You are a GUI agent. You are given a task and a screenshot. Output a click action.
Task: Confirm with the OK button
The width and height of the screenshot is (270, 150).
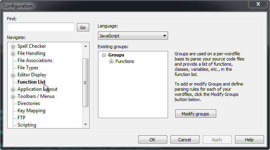[x=153, y=140]
